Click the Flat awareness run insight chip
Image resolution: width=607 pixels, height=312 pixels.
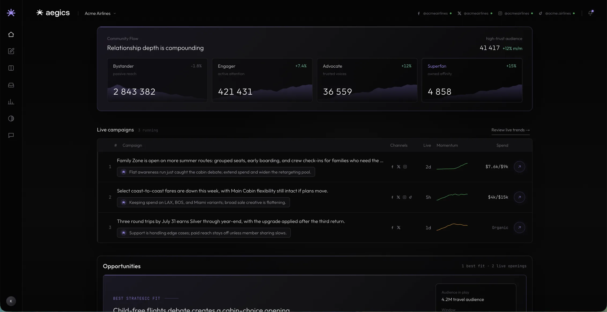click(216, 172)
